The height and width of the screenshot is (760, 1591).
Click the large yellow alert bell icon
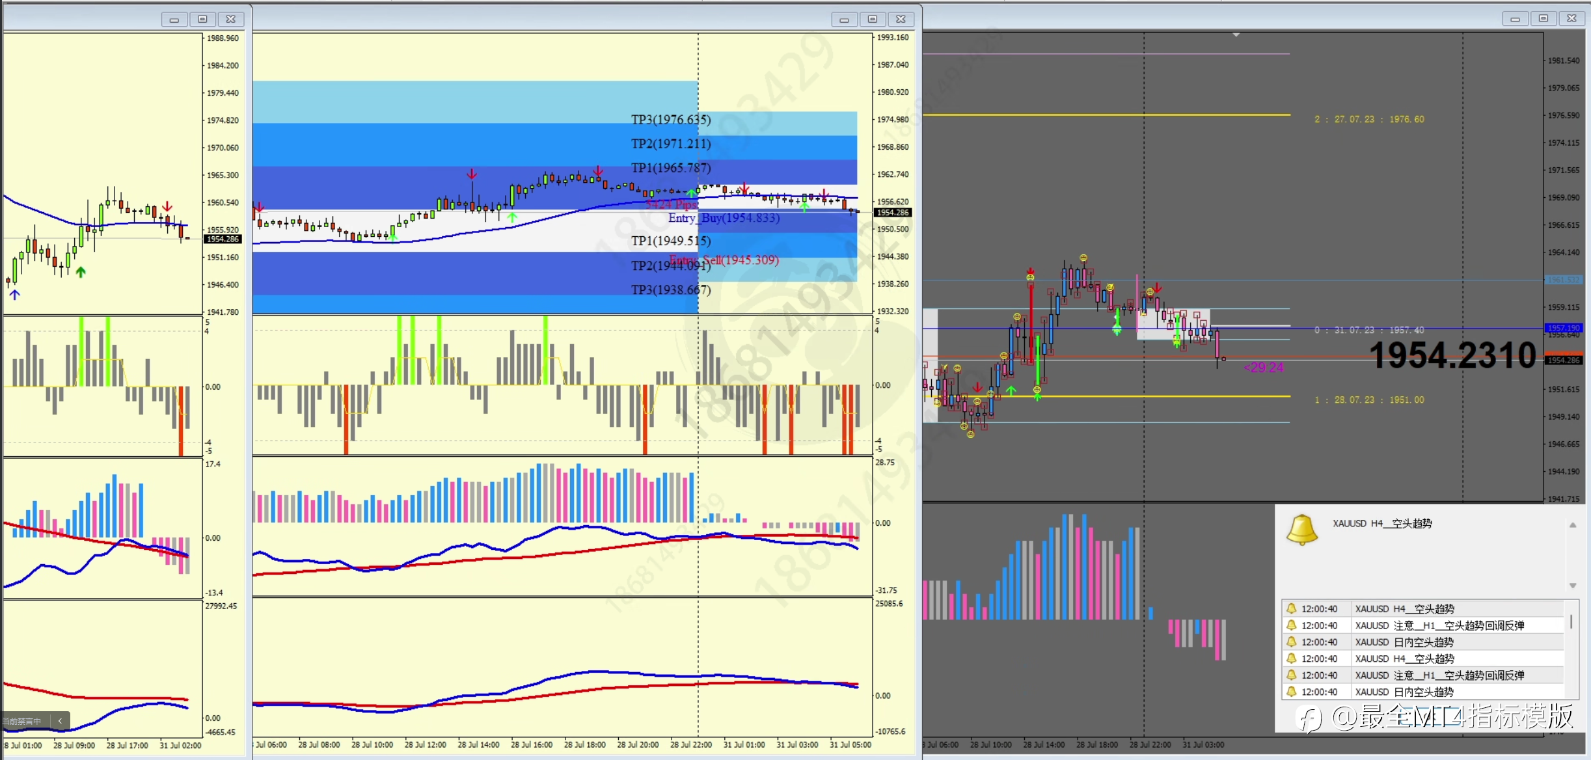[1302, 530]
